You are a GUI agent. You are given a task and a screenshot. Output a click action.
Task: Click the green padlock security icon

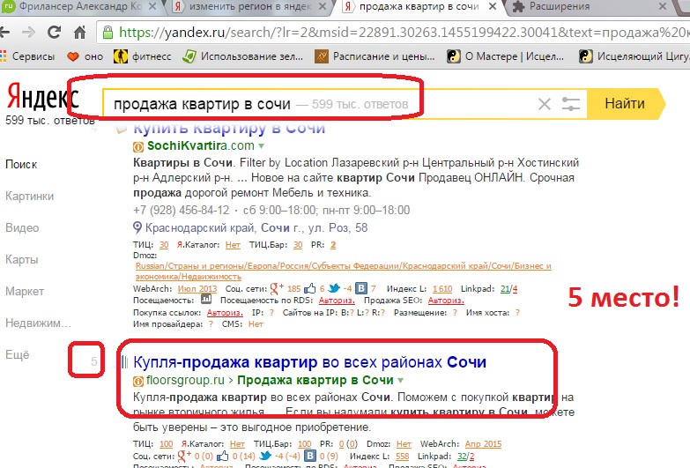[x=108, y=32]
